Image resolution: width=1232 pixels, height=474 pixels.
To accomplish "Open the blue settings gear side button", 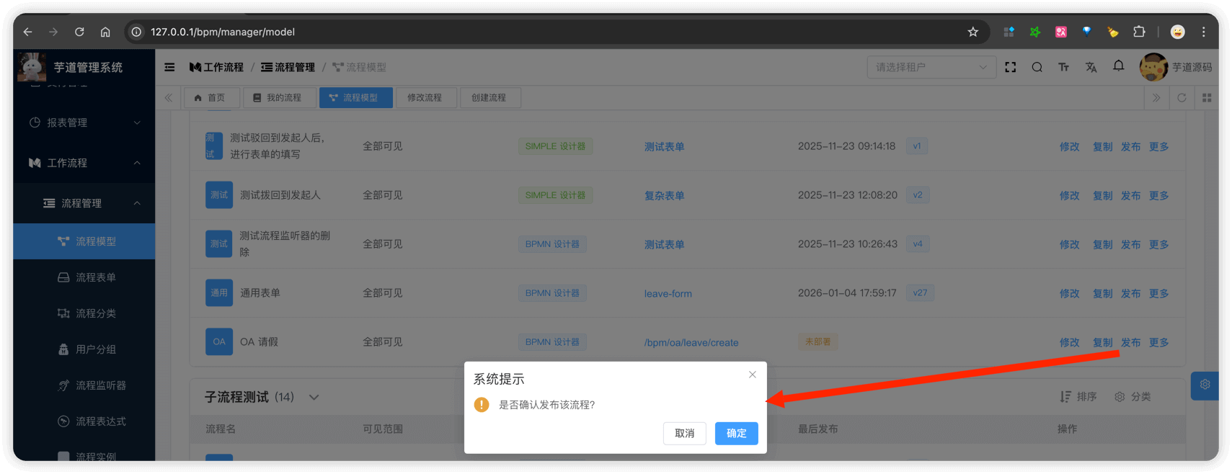I will tap(1205, 385).
